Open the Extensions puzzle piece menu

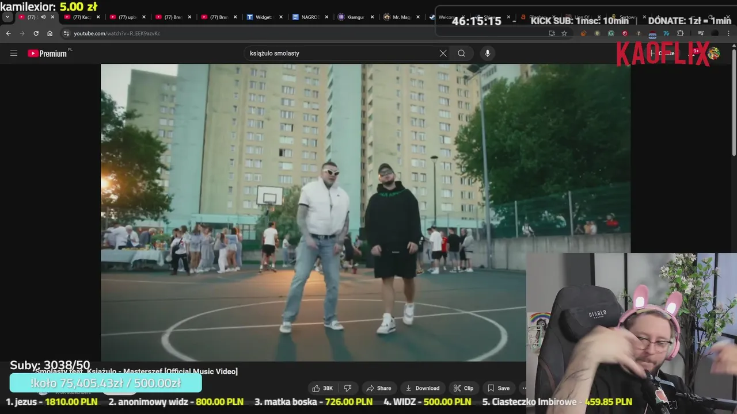[680, 33]
